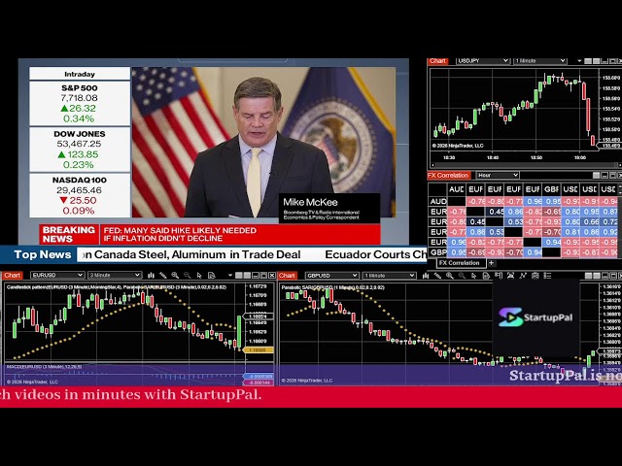Click Chart label of EURUSD window

tap(12, 275)
